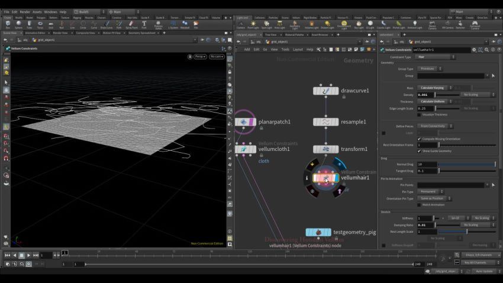
Task: Open the Persp viewport camera dropdown
Action: click(200, 56)
